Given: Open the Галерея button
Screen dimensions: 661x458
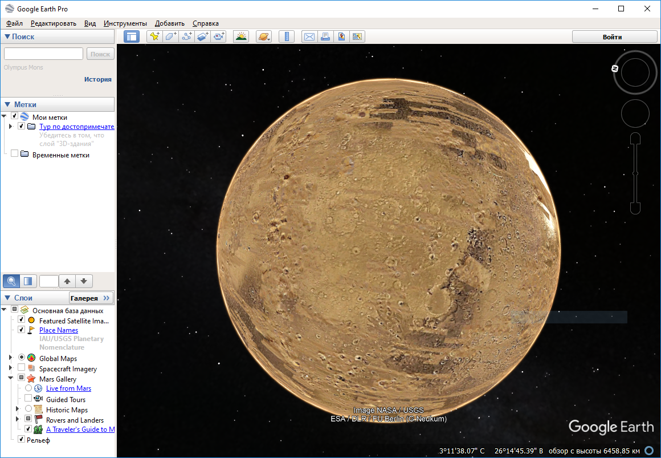Looking at the screenshot, I should 91,298.
